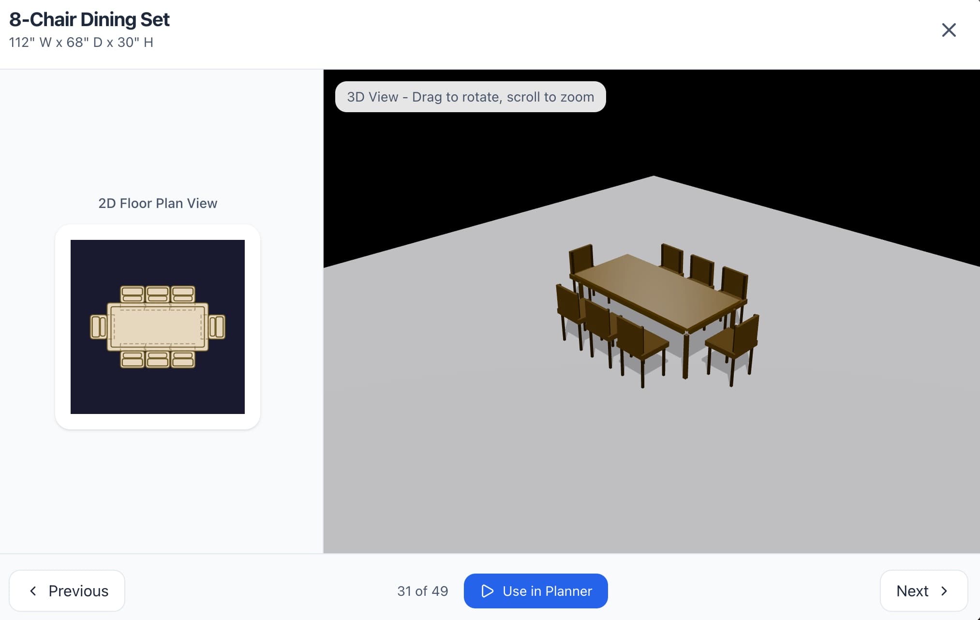Click the right chevron on Next button
The height and width of the screenshot is (620, 980).
tap(945, 590)
